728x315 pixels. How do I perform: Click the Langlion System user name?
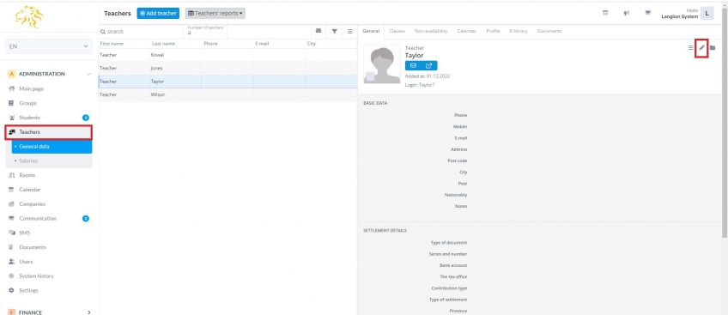679,16
